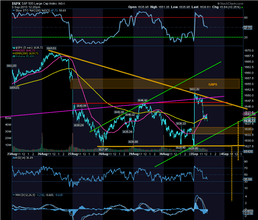This screenshot has width=258, height=220.
Task: Click the 4Sep date axis label
Action: [225, 154]
